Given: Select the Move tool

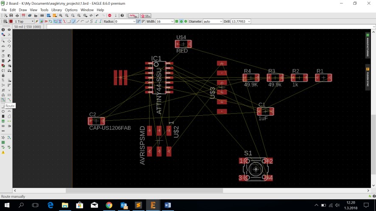Looking at the screenshot, I should [9, 41].
